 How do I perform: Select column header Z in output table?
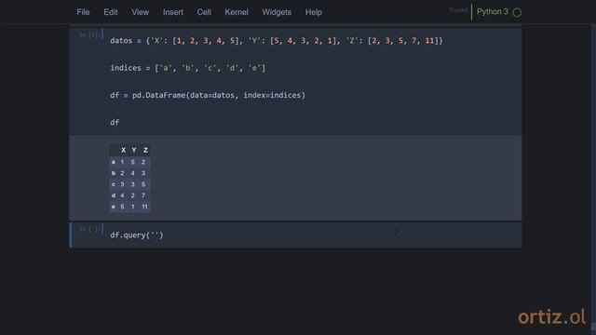point(145,150)
